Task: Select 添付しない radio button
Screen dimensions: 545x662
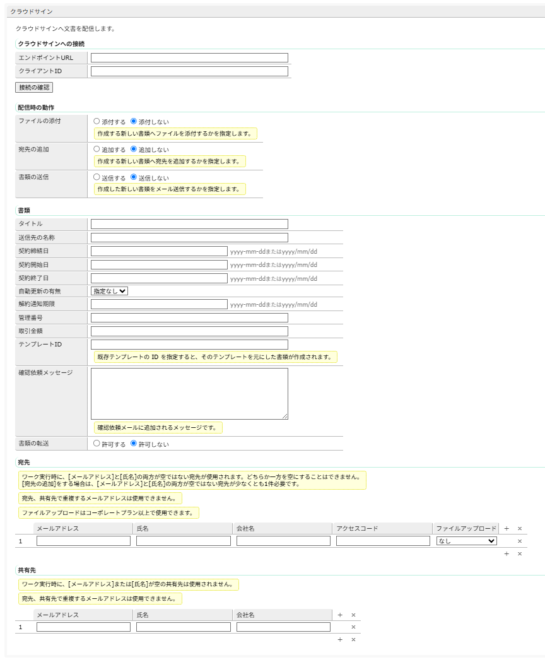Action: tap(133, 121)
